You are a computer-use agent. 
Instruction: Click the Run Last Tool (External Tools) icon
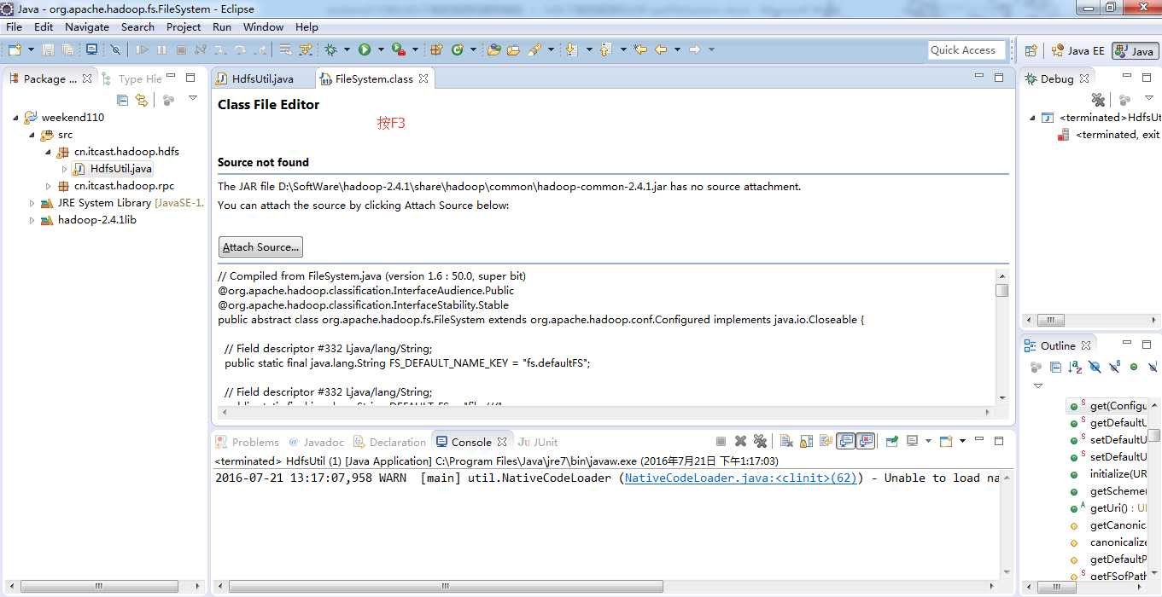[x=399, y=49]
